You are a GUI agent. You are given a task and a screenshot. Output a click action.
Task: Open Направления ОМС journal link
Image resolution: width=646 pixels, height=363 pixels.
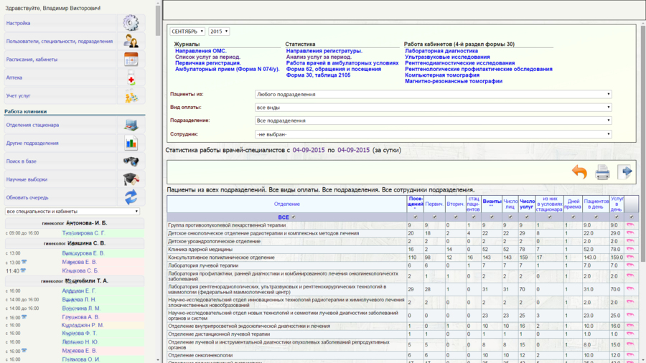201,51
